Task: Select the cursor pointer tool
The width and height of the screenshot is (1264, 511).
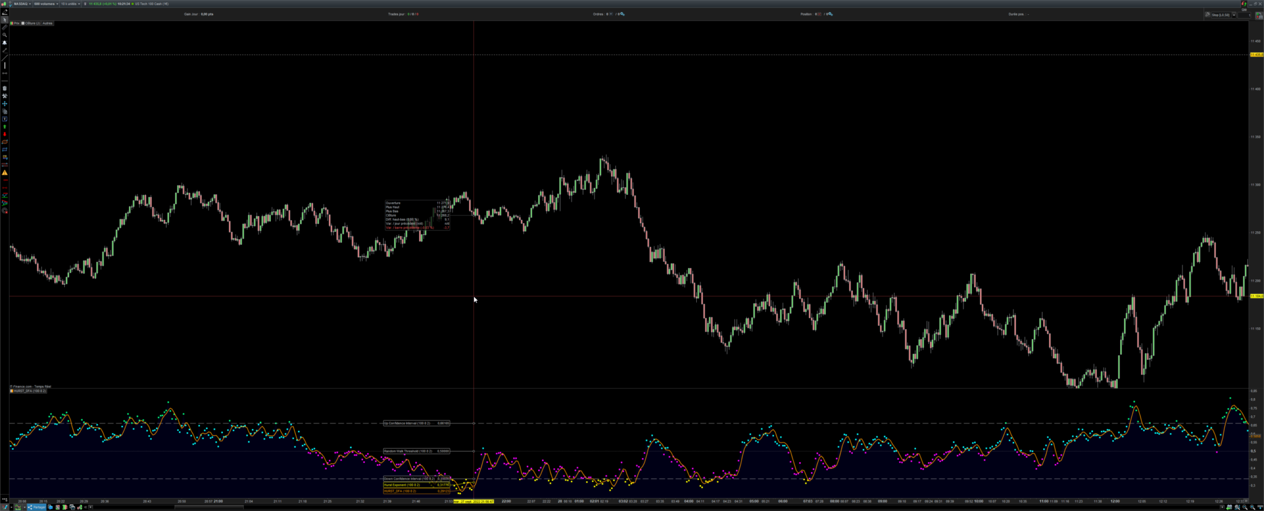Action: pos(4,20)
